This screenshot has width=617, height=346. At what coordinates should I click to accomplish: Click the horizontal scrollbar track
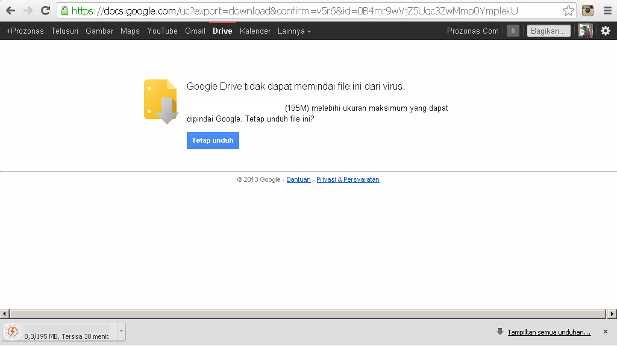[x=308, y=314]
